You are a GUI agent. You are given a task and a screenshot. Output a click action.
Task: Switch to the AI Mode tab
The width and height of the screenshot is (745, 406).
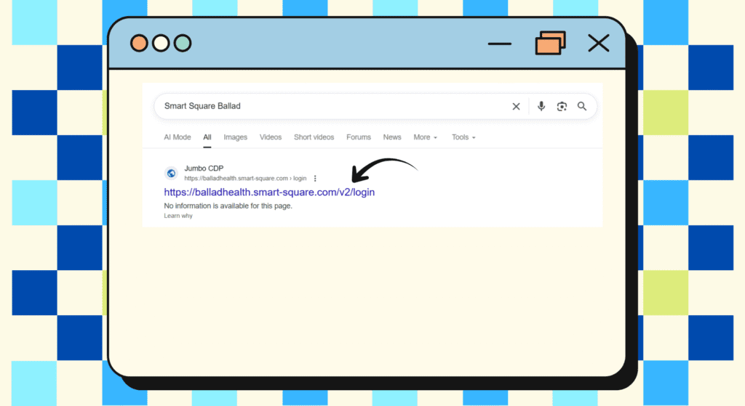tap(178, 137)
